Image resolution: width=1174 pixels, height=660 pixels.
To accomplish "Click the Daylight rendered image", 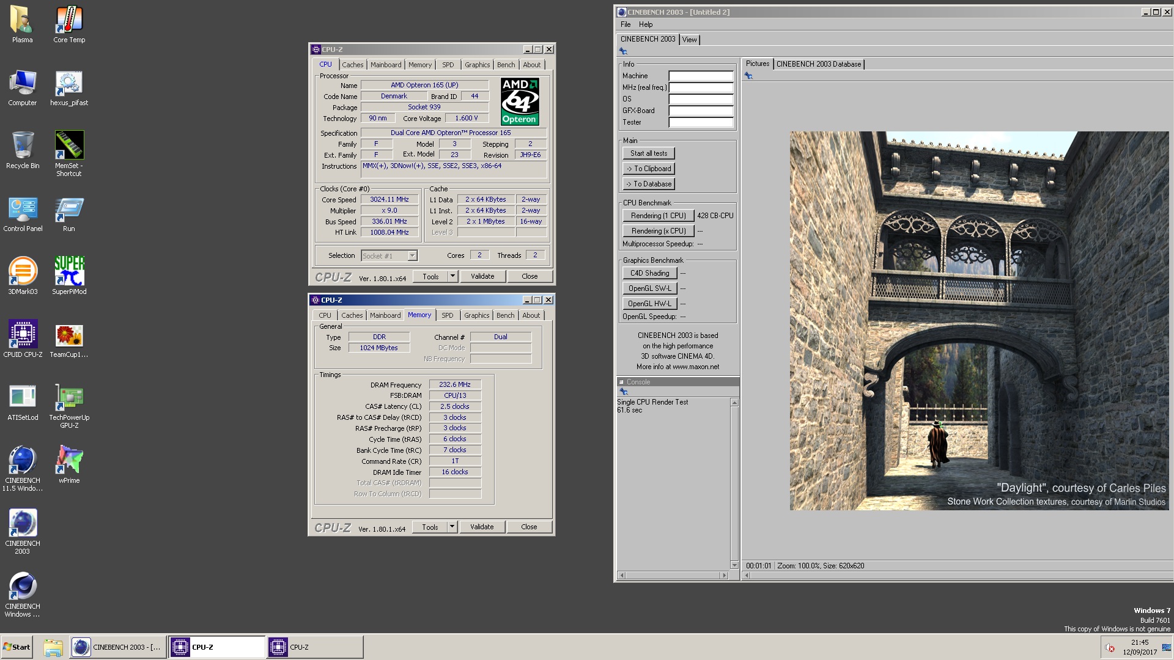I will coord(979,321).
